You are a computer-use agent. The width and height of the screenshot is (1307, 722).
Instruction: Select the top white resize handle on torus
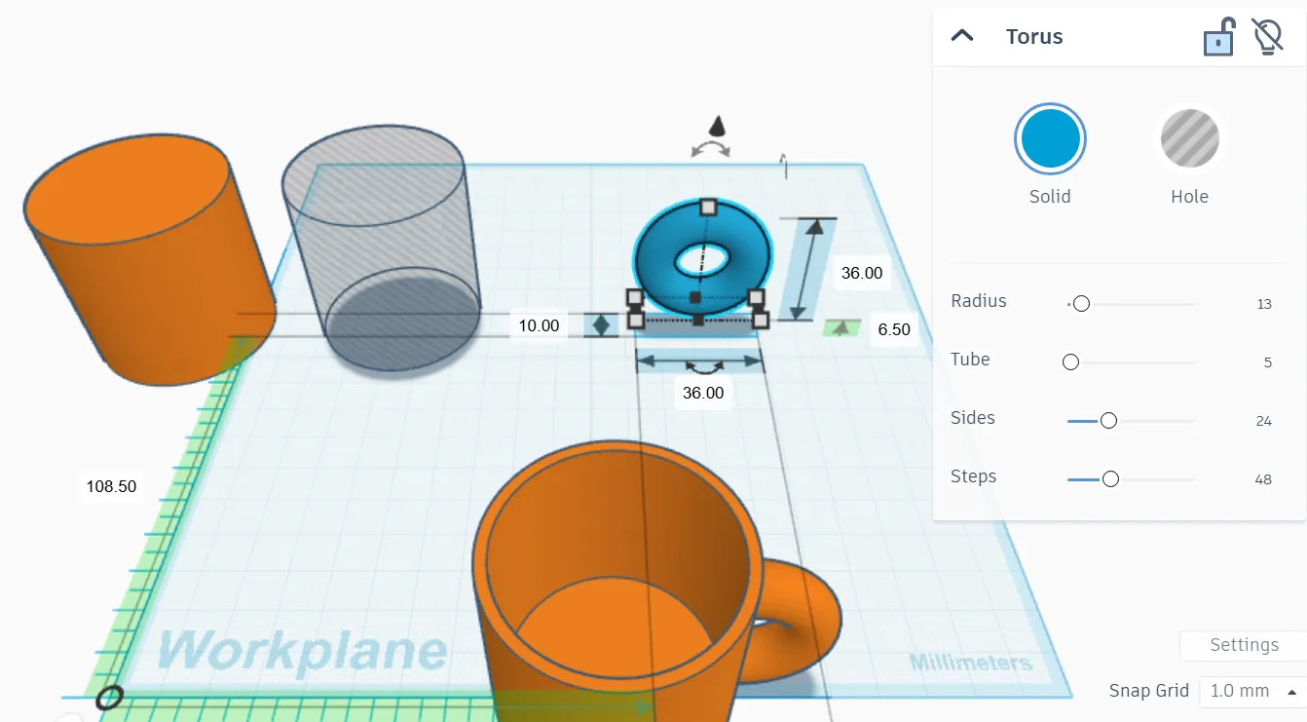tap(708, 207)
